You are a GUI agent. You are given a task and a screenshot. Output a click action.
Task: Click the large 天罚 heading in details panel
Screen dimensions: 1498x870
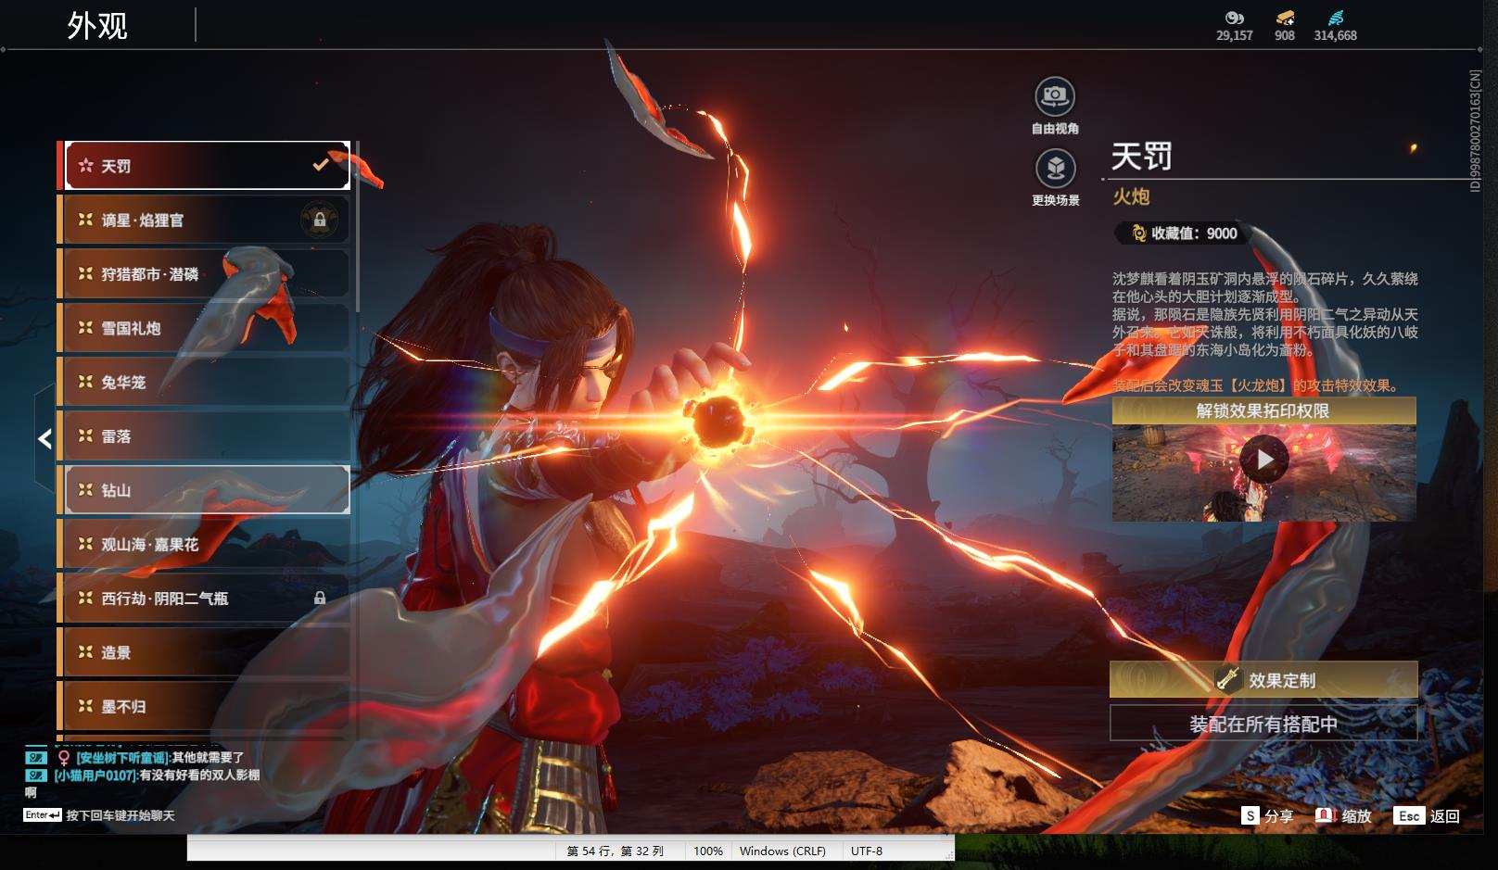[x=1142, y=157]
